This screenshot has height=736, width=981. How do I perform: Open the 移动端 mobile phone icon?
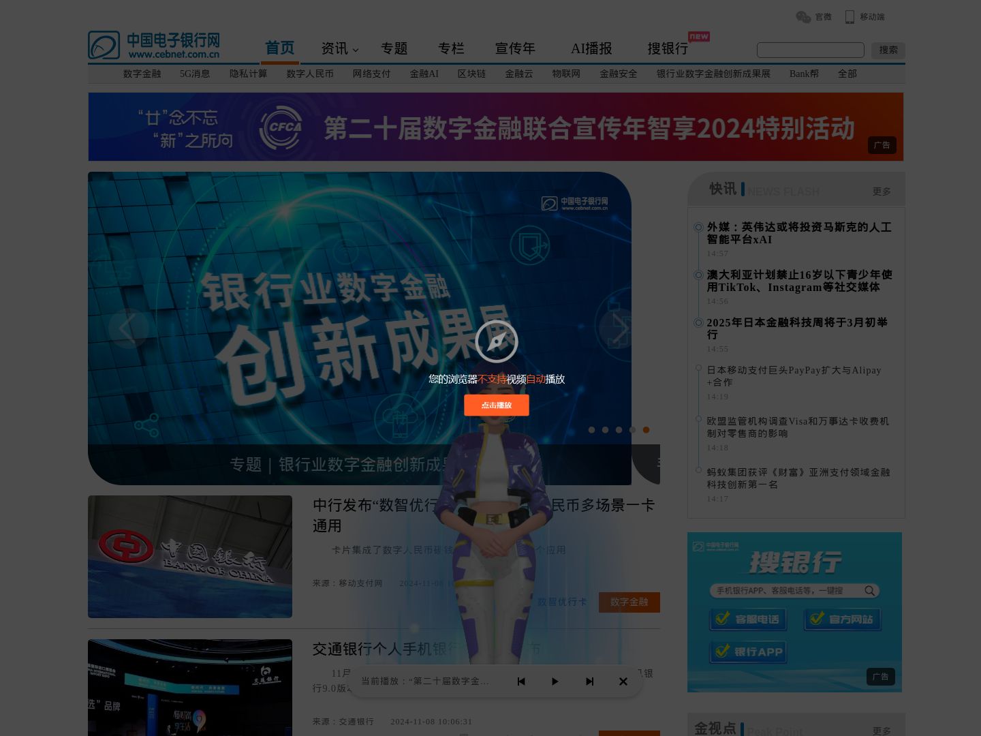[x=850, y=17]
